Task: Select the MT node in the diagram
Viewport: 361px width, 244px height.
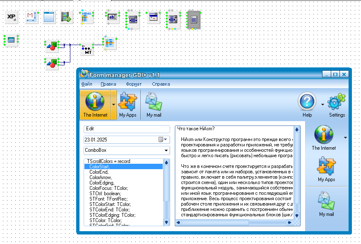Action: coord(87,49)
